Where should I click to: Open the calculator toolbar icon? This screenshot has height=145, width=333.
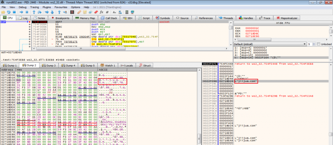(127, 12)
